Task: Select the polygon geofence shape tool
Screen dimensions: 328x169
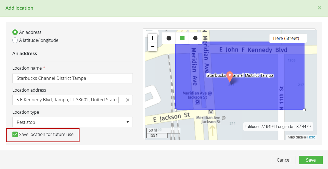Action: click(195, 38)
